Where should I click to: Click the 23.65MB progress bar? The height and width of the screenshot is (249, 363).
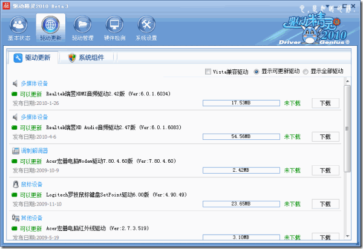click(x=241, y=204)
